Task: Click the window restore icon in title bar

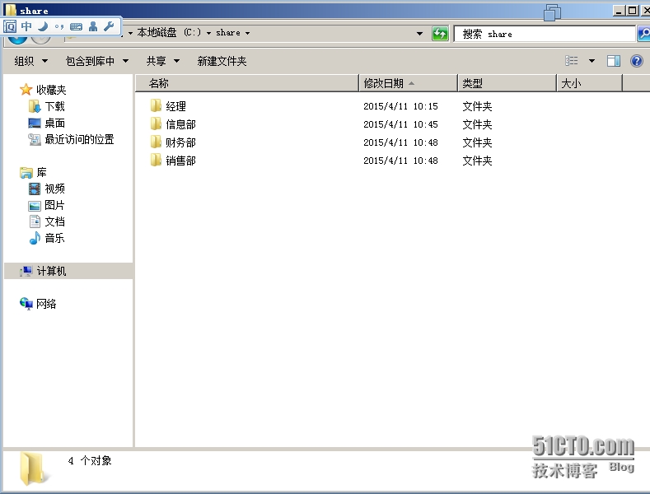Action: 552,12
